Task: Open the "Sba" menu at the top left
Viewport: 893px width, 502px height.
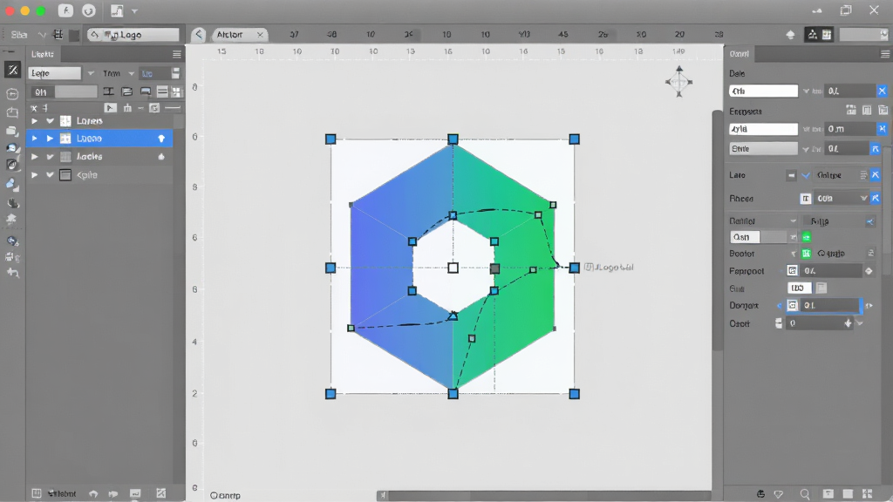Action: [19, 35]
